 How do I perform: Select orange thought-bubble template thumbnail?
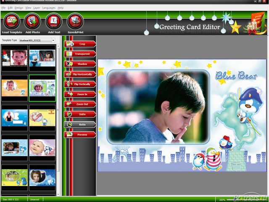click(x=14, y=88)
